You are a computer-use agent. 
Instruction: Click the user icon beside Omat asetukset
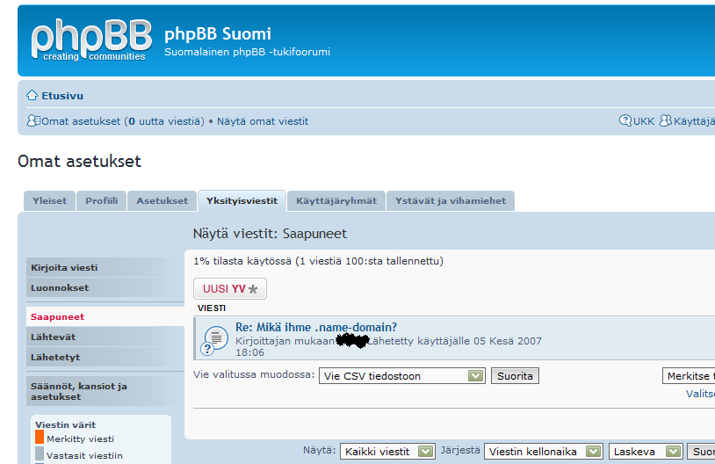[33, 121]
